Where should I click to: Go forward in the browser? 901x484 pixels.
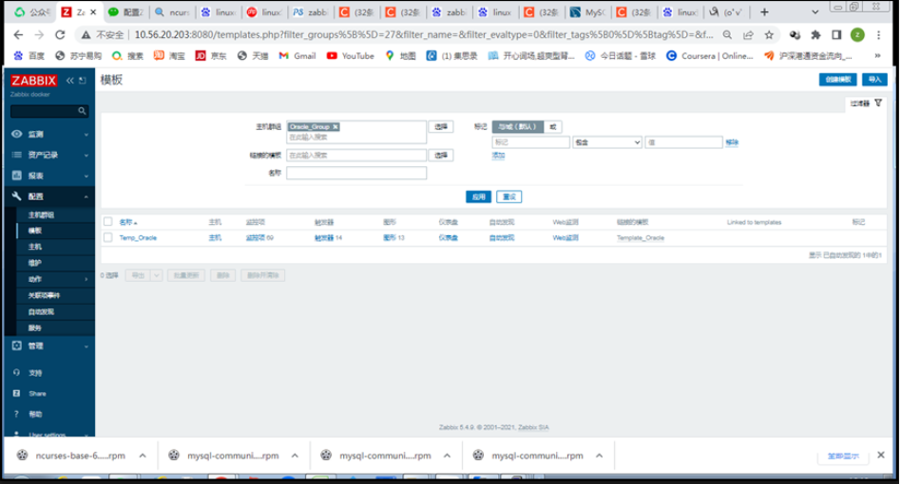point(39,35)
